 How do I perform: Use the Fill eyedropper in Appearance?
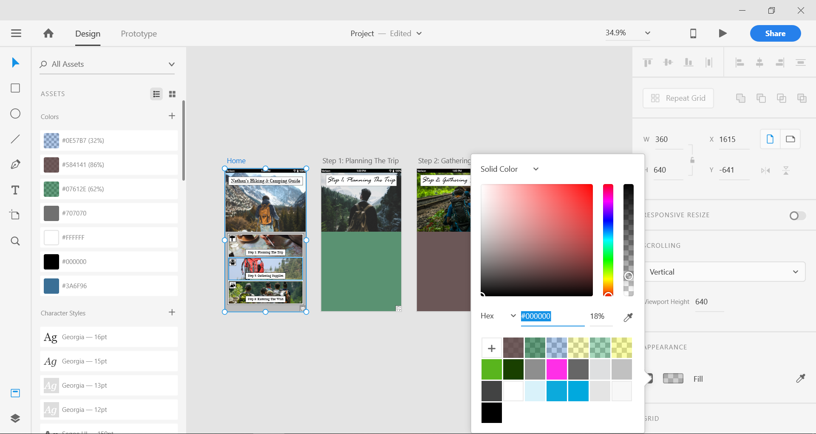coord(801,378)
